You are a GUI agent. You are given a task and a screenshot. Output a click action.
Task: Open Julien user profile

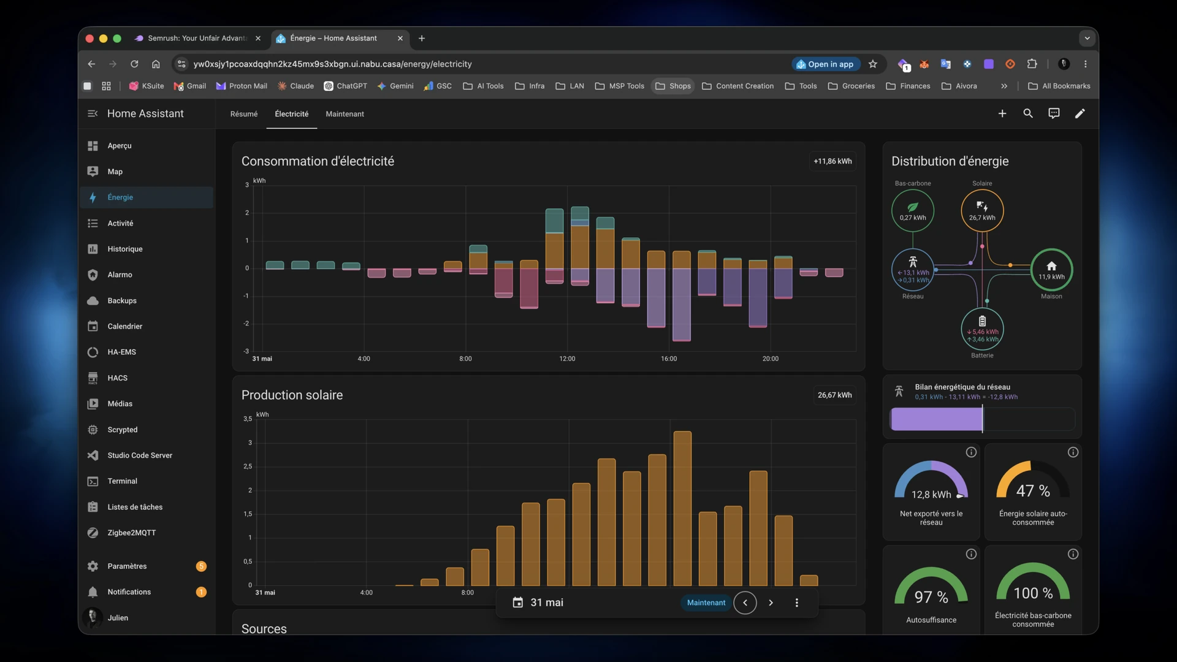pos(146,618)
